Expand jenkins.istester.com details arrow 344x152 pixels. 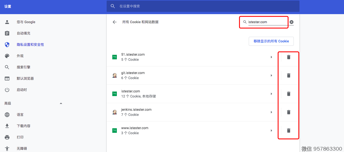click(x=271, y=112)
